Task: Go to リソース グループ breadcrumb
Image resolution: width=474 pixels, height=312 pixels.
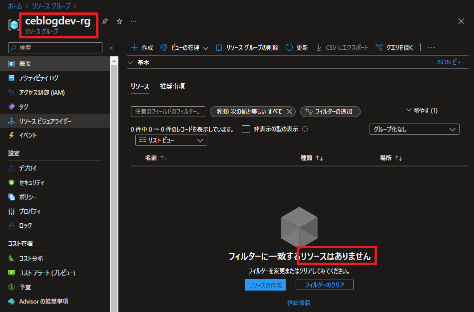Action: pyautogui.click(x=51, y=6)
